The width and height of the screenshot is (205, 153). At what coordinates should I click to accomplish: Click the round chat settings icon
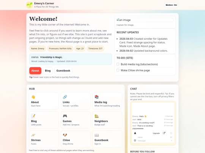tap(171, 133)
